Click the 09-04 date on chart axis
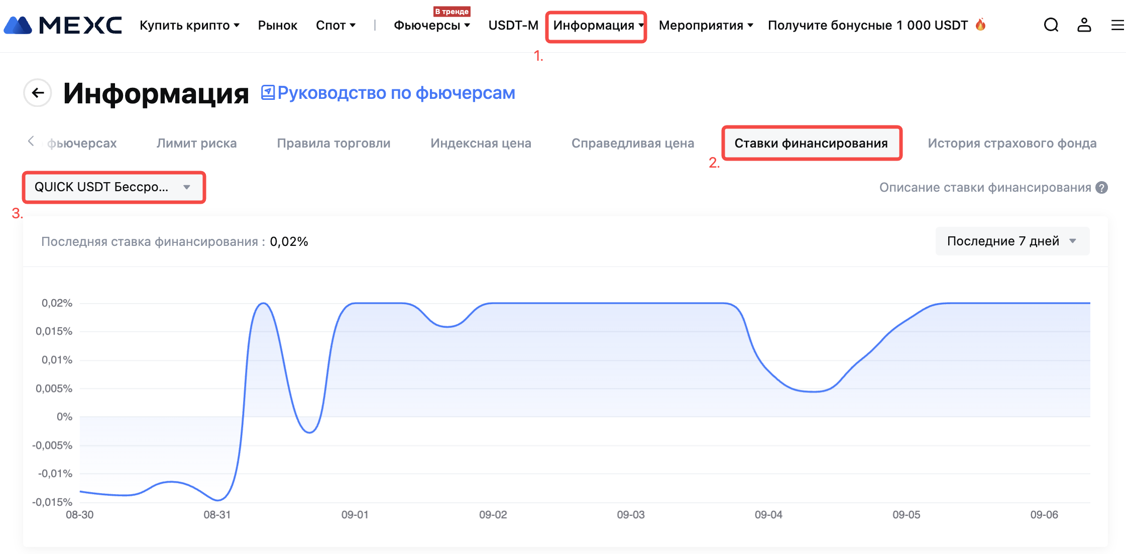Viewport: 1126px width, 554px height. [x=768, y=515]
